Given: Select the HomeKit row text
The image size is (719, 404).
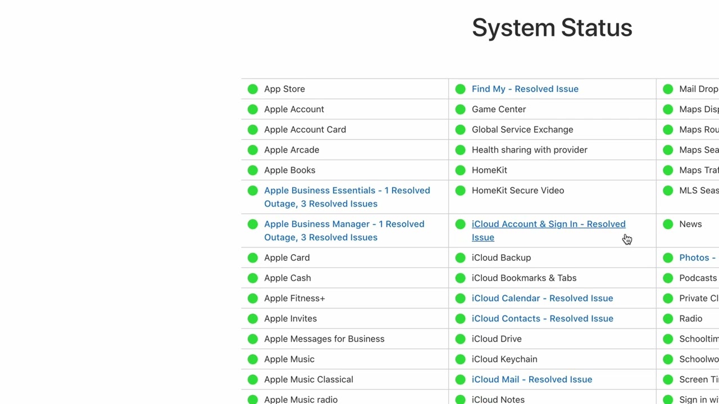Looking at the screenshot, I should coord(489,170).
